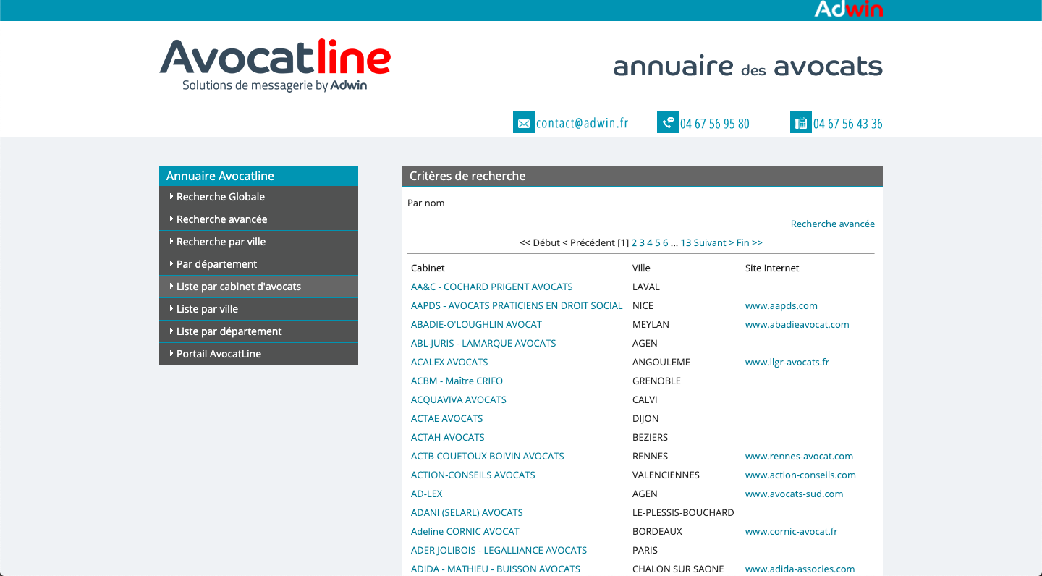Visit www.action-conseils.com website
The height and width of the screenshot is (576, 1042).
[x=800, y=475]
